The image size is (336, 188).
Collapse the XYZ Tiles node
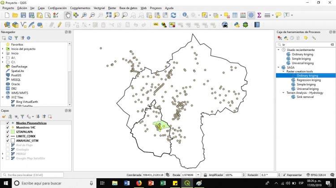tap(3, 97)
